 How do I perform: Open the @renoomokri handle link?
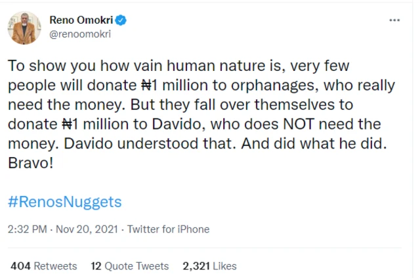(80, 34)
